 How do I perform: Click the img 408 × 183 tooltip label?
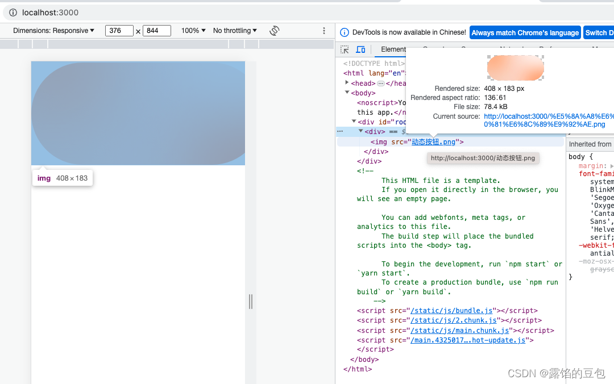coord(63,178)
